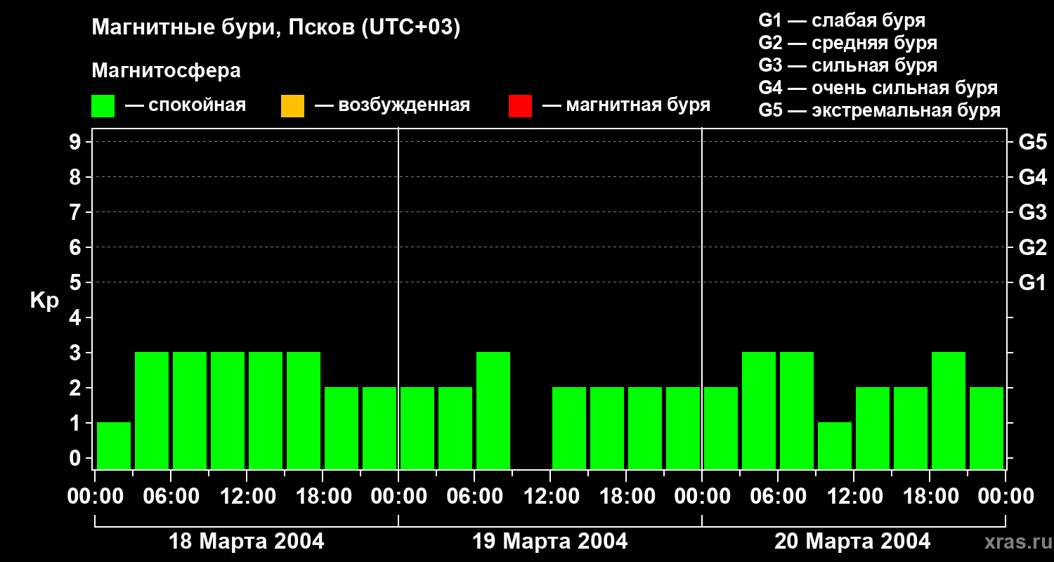Select the "19 Марта 2004" date label
The height and width of the screenshot is (562, 1054).
point(549,542)
